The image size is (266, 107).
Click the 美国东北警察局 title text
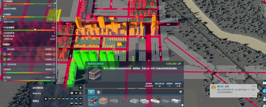point(96,64)
